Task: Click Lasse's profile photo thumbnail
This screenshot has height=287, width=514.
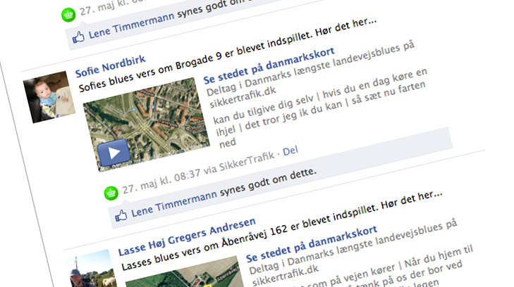Action: point(89,269)
